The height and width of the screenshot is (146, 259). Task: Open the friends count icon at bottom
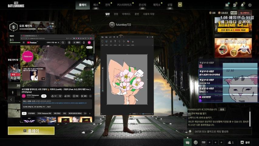(230, 142)
